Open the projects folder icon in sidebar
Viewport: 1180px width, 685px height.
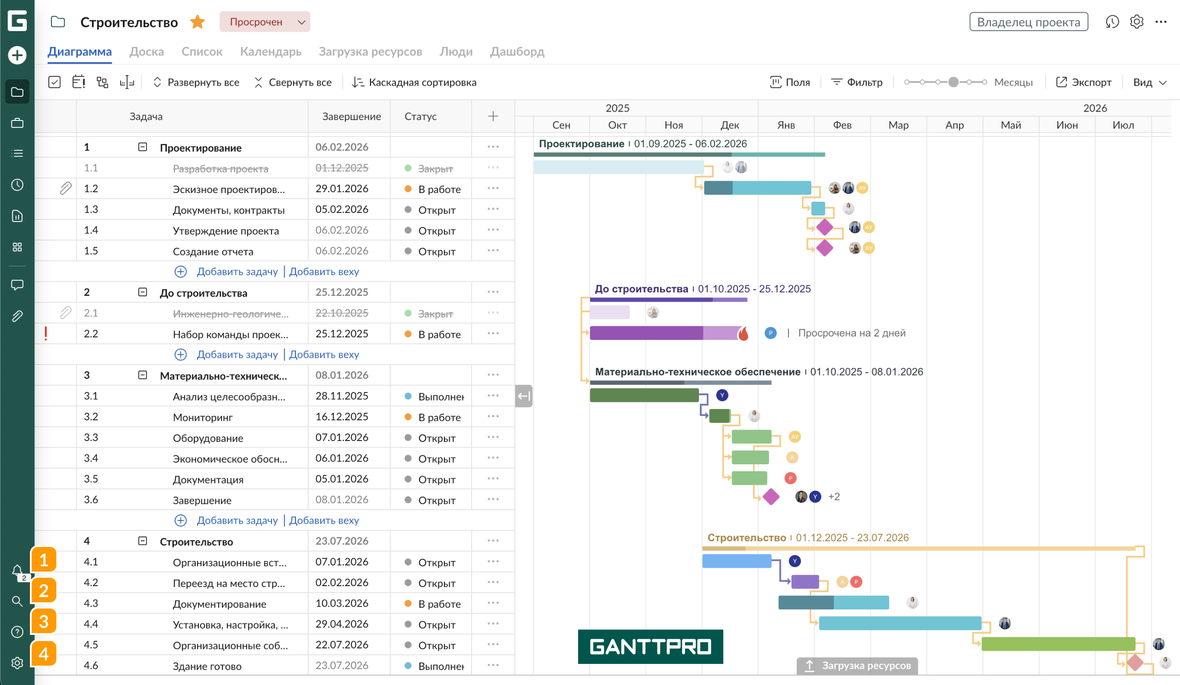17,92
